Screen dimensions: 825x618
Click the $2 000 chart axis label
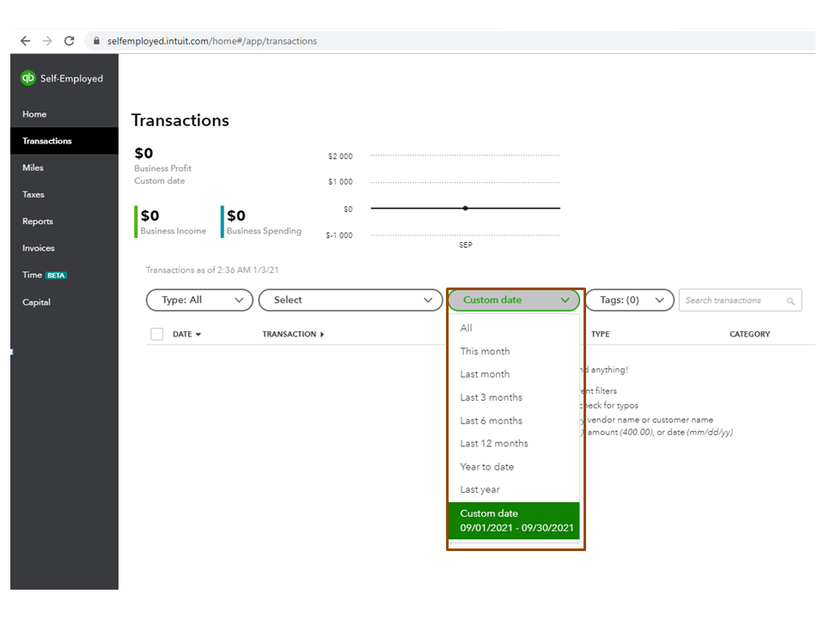(x=340, y=156)
